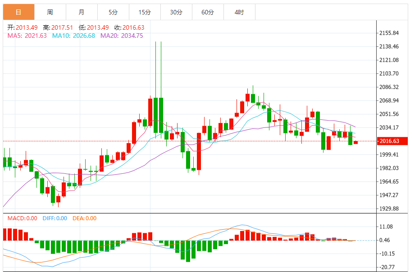The width and height of the screenshot is (410, 272).
Task: Click the 1999.41 price axis label
Action: pyautogui.click(x=389, y=154)
